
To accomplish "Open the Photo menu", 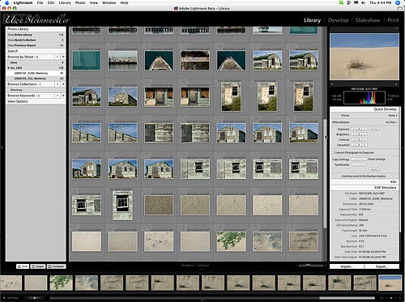I will [x=80, y=2].
